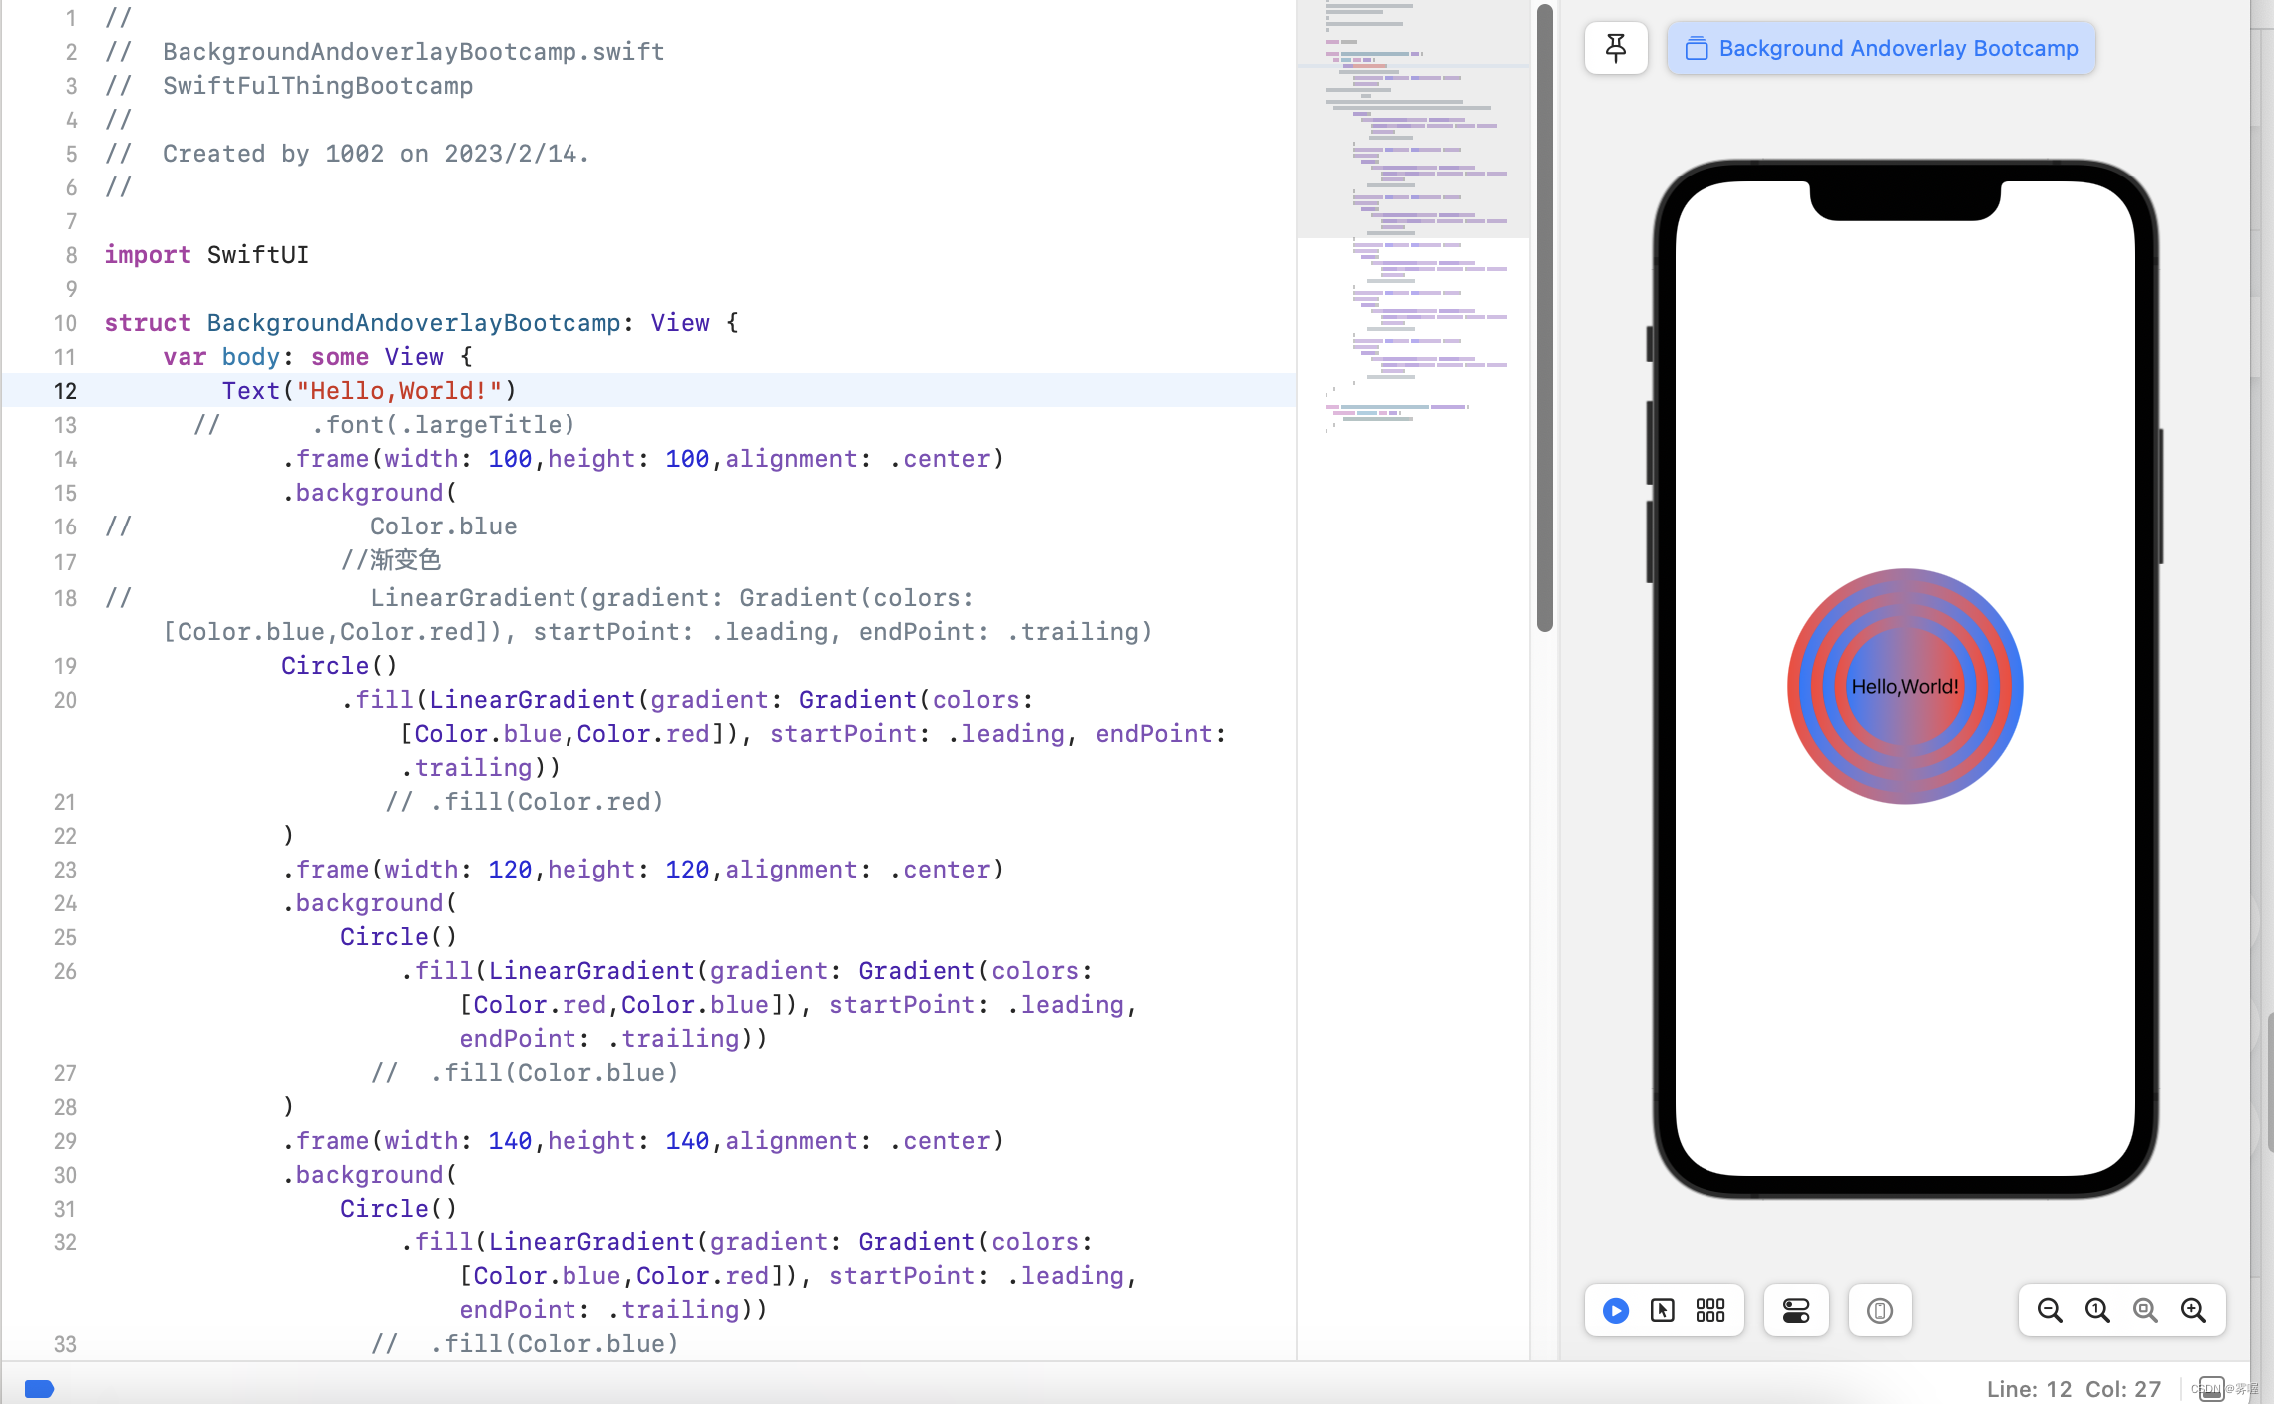Start live preview with the play button
2274x1404 pixels.
(x=1615, y=1311)
